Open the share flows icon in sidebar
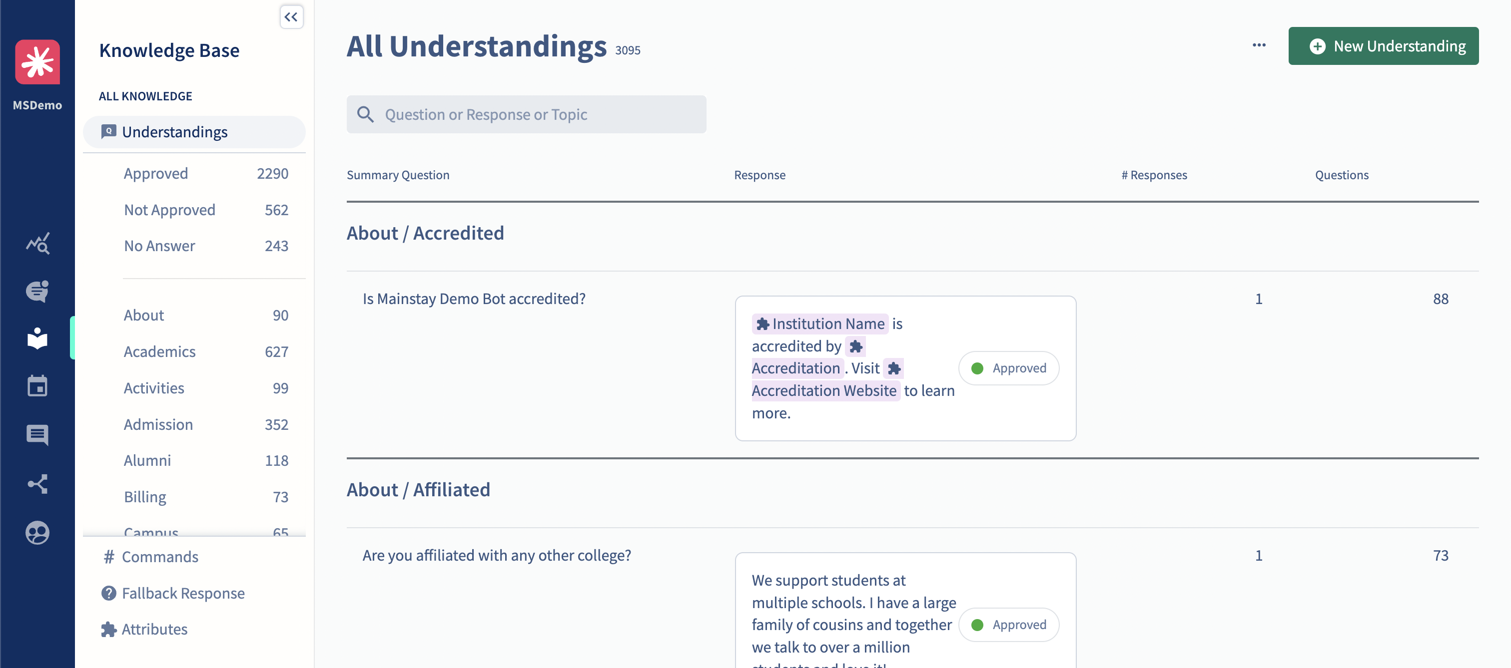The image size is (1511, 668). coord(37,483)
